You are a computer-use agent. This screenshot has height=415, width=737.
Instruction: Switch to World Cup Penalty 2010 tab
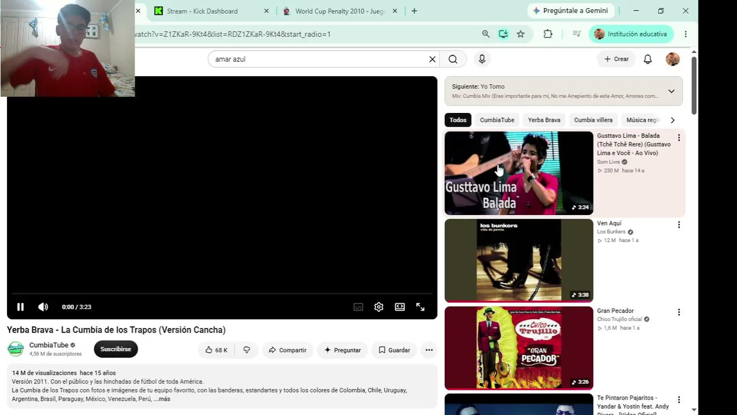339,11
